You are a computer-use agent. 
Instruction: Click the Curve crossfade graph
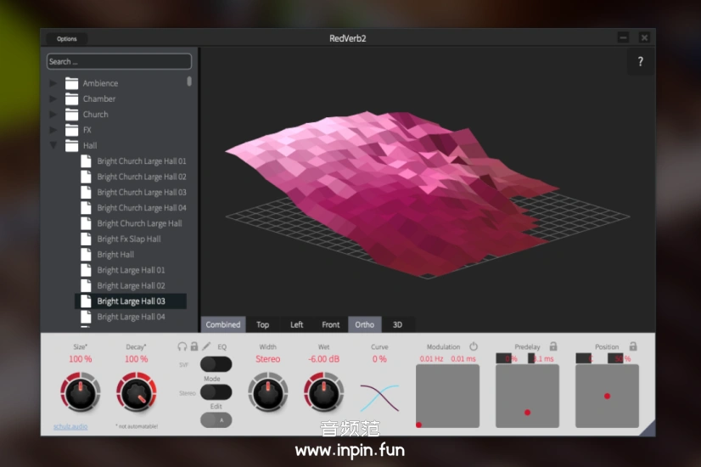379,397
